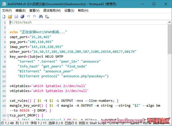Click the Save all/copy toolbar icon
The height and width of the screenshot is (126, 172).
point(22,16)
